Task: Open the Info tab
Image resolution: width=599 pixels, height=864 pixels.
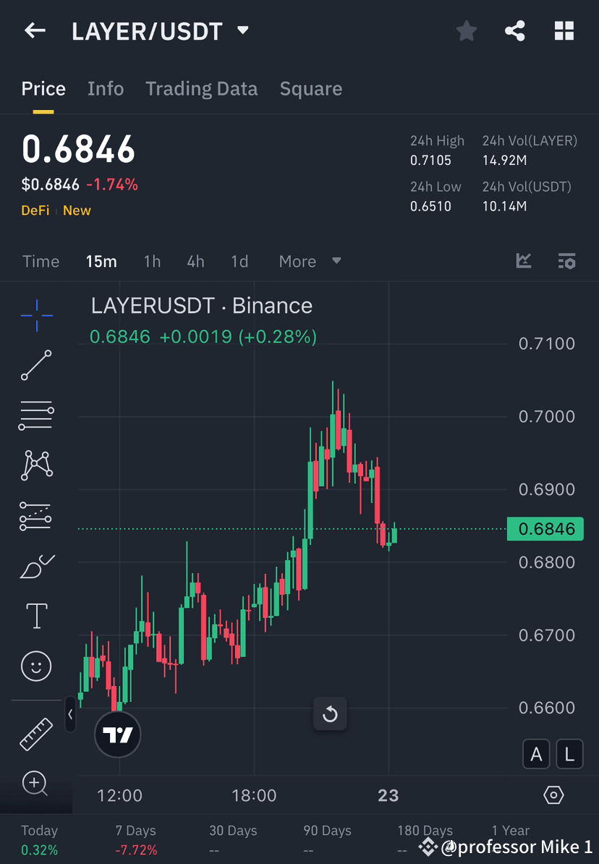Action: point(106,88)
